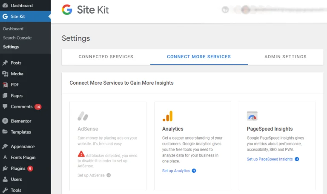327x194 pixels.
Task: Click the 'Ad blocker detected' warning text
Action: coord(107,161)
